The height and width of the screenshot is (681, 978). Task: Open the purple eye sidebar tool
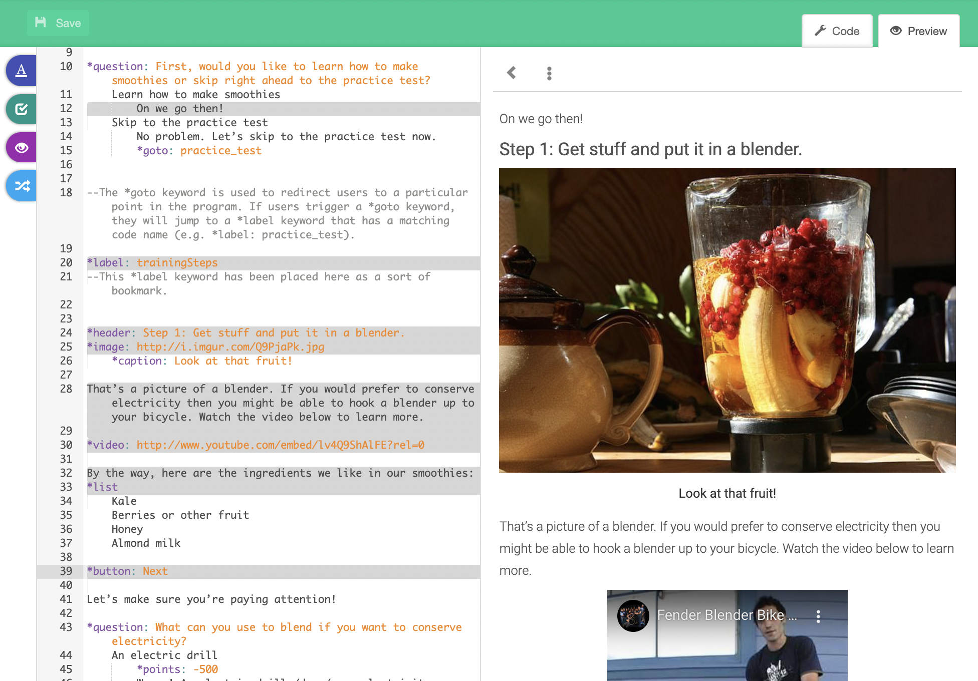pos(21,148)
